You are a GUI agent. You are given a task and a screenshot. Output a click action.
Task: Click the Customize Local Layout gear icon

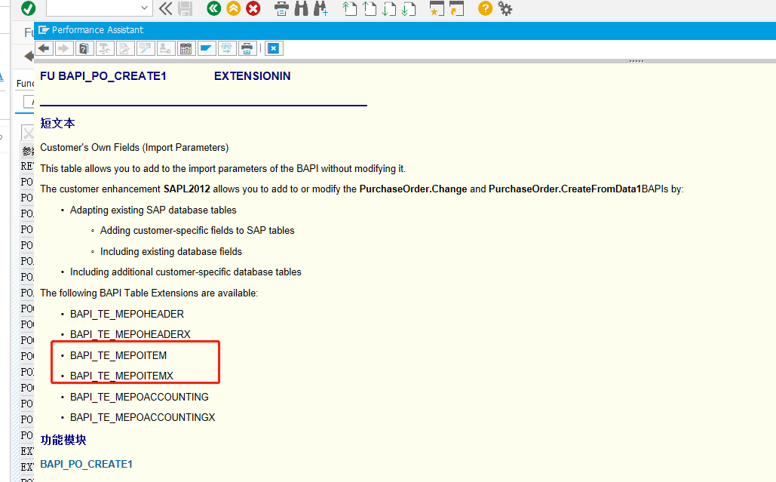tap(505, 8)
